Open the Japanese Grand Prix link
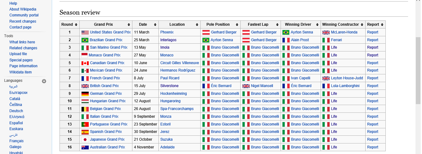The width and height of the screenshot is (422, 154). click(107, 139)
